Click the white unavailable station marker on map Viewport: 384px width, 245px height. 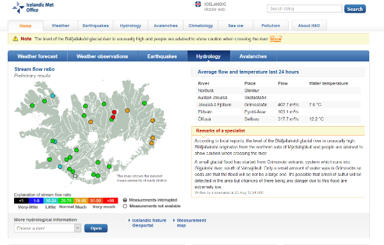[75, 176]
